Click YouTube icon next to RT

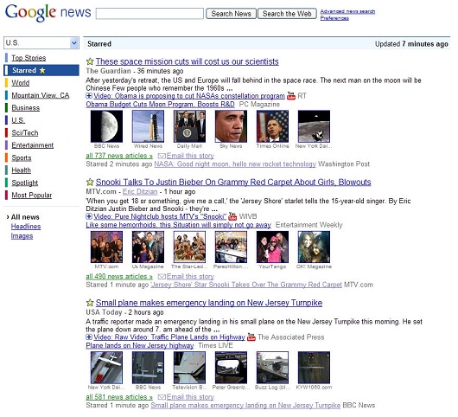[x=291, y=96]
